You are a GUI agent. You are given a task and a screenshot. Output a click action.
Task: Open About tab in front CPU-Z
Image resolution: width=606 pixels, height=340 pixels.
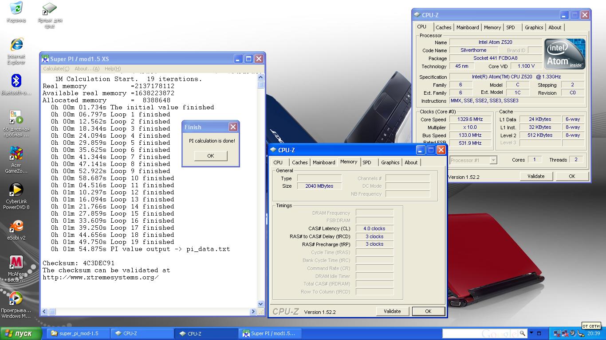(x=411, y=162)
